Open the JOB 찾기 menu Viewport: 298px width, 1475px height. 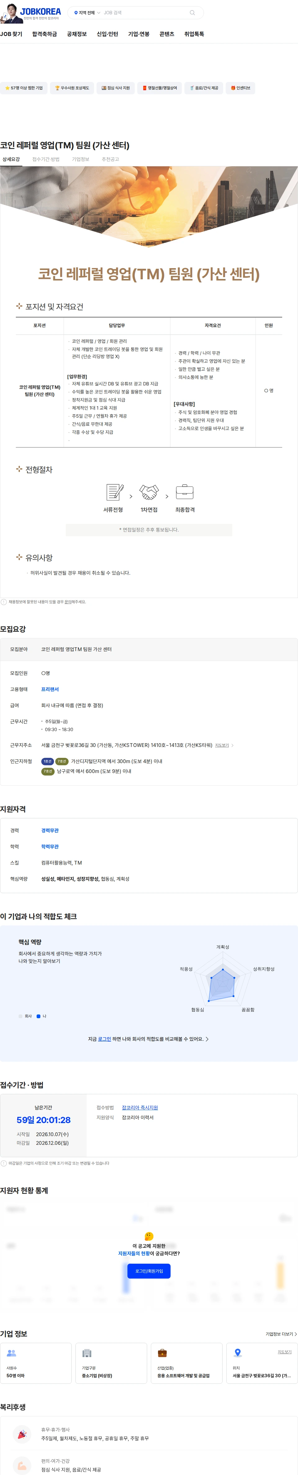(11, 34)
